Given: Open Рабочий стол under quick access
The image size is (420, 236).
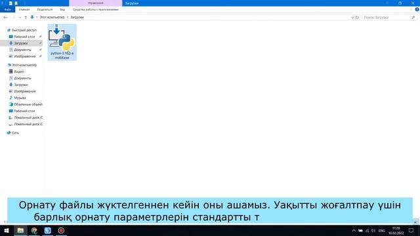Looking at the screenshot, I should (24, 37).
